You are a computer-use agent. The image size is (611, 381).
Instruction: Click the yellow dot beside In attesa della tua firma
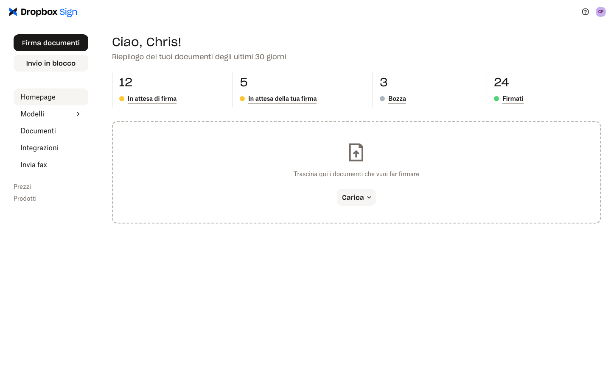coord(242,98)
